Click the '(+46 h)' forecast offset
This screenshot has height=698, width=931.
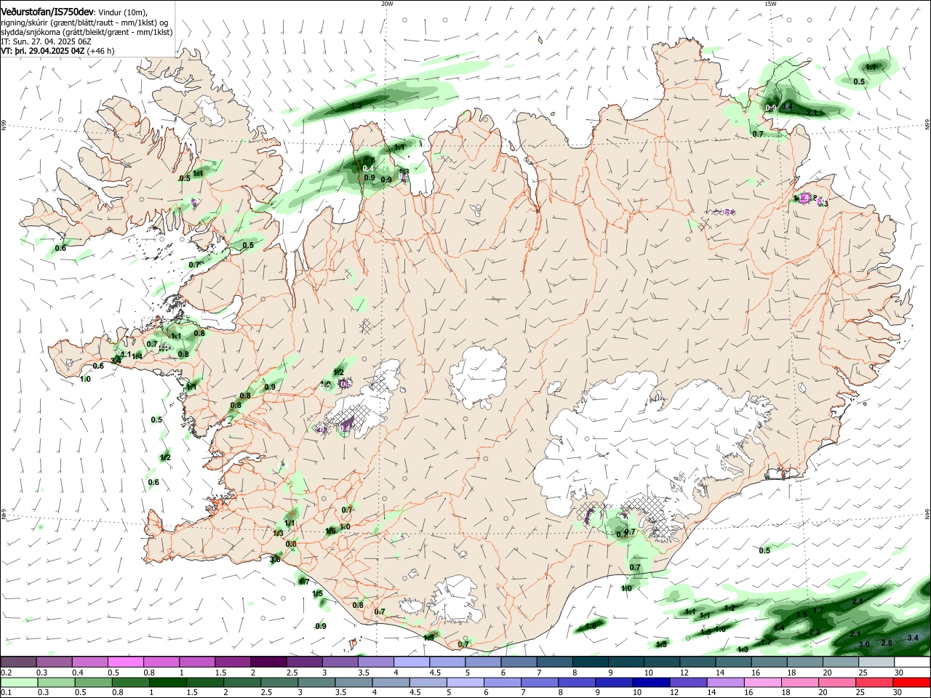[102, 52]
